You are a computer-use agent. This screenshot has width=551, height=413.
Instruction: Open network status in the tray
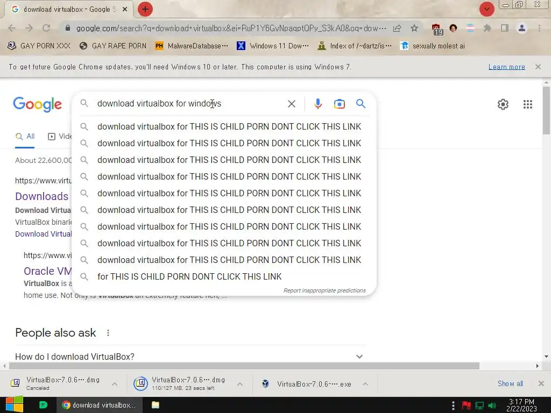tap(479, 405)
